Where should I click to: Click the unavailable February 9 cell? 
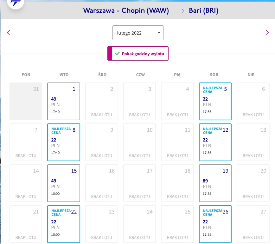coord(102,142)
